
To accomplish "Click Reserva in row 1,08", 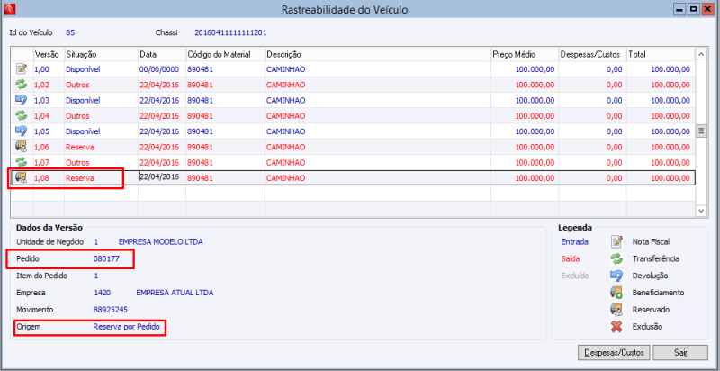I will [80, 178].
